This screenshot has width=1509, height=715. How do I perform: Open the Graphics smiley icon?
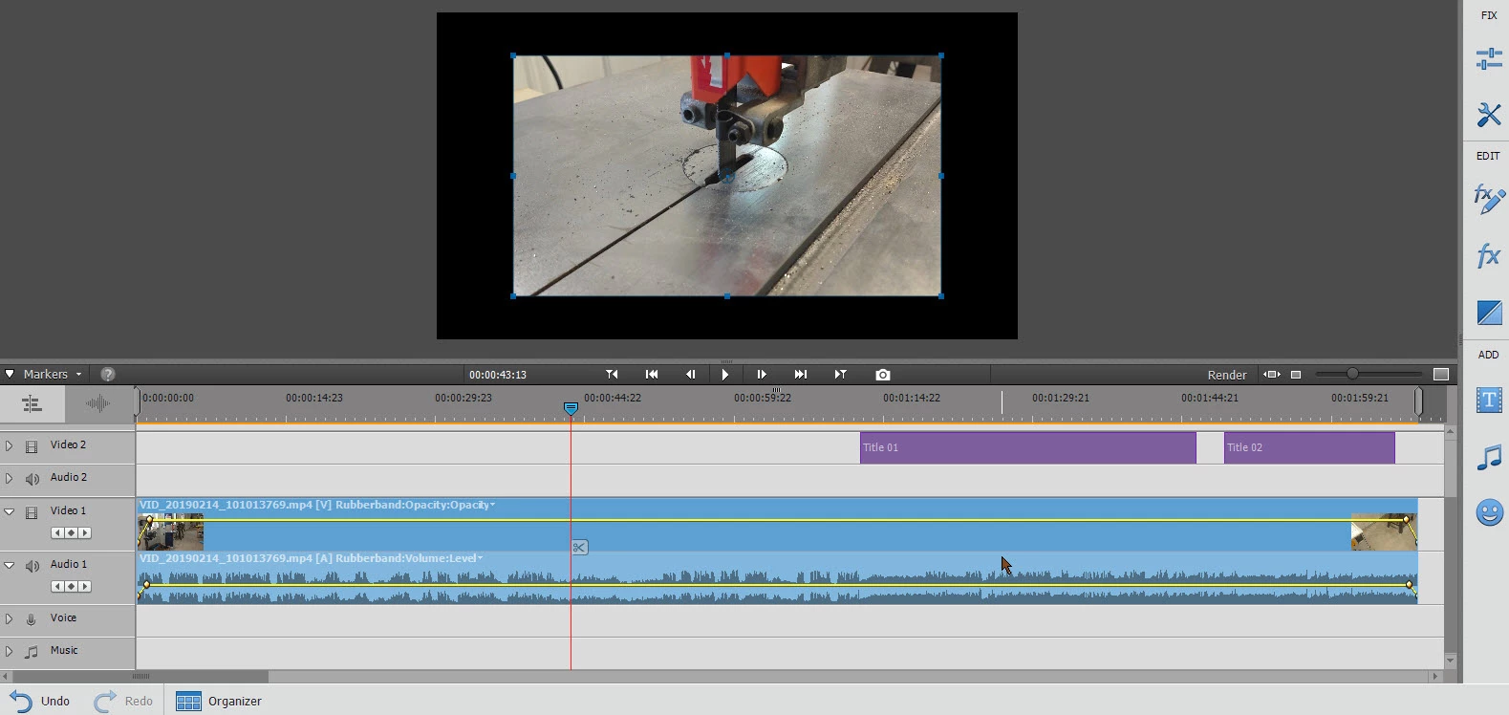(1488, 513)
